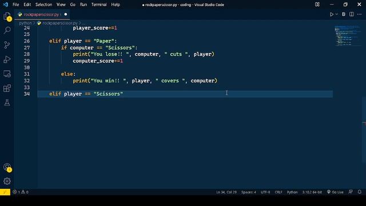
Task: Open the Accounts menu icon
Action: [x=7, y=167]
